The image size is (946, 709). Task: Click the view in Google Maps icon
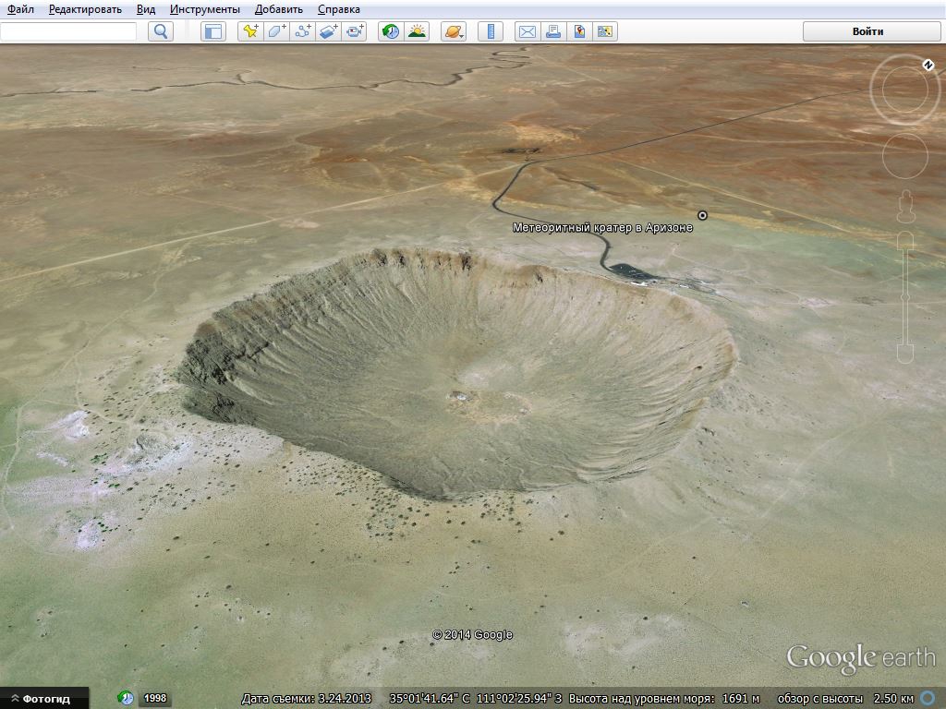[605, 31]
